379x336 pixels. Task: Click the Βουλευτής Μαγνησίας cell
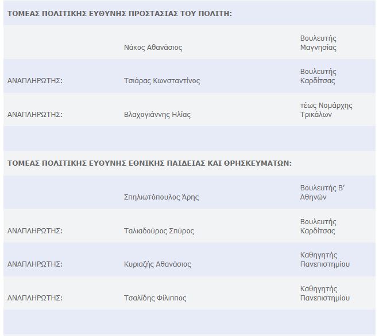click(x=318, y=43)
